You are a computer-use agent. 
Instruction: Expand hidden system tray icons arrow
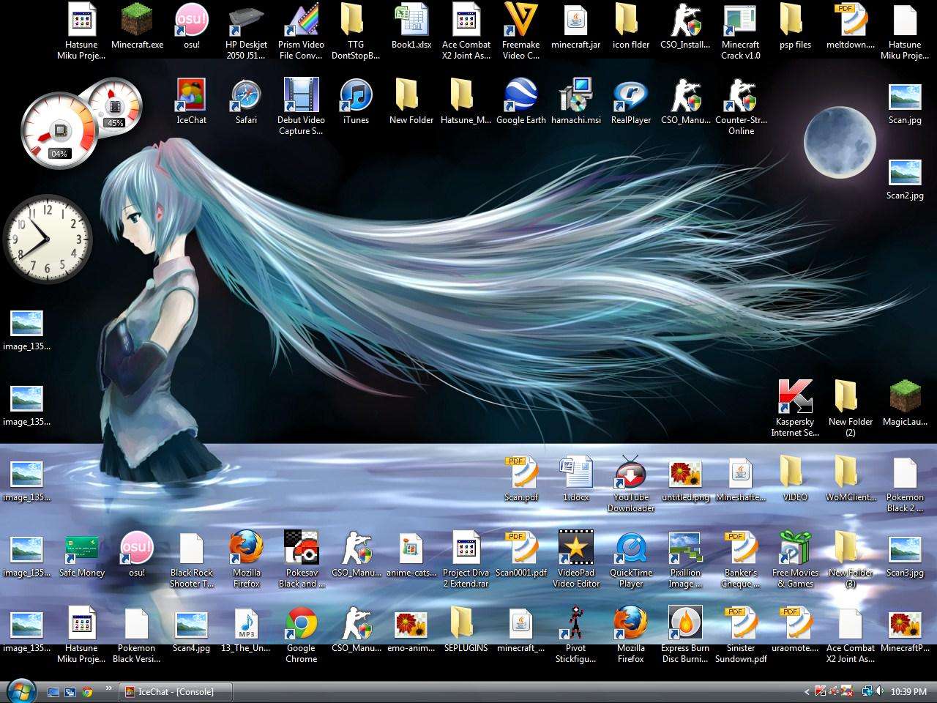[x=807, y=691]
